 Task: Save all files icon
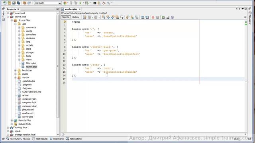[x=19, y=3]
